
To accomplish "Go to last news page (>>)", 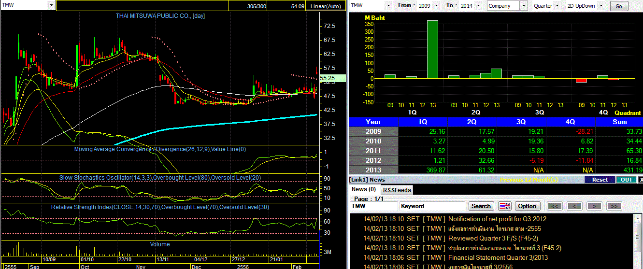I will click(x=613, y=206).
